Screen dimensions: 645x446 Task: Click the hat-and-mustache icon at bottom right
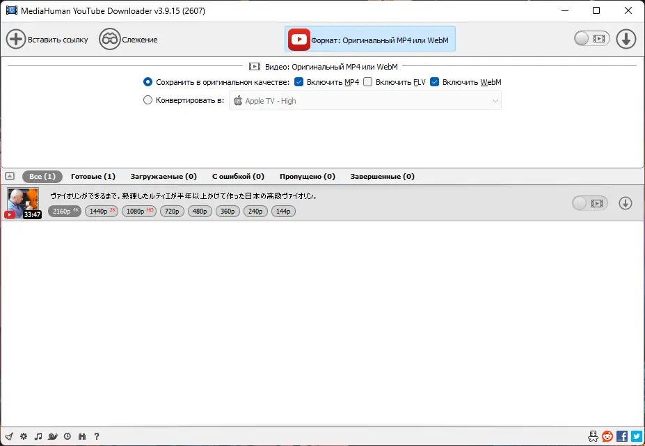(x=593, y=436)
